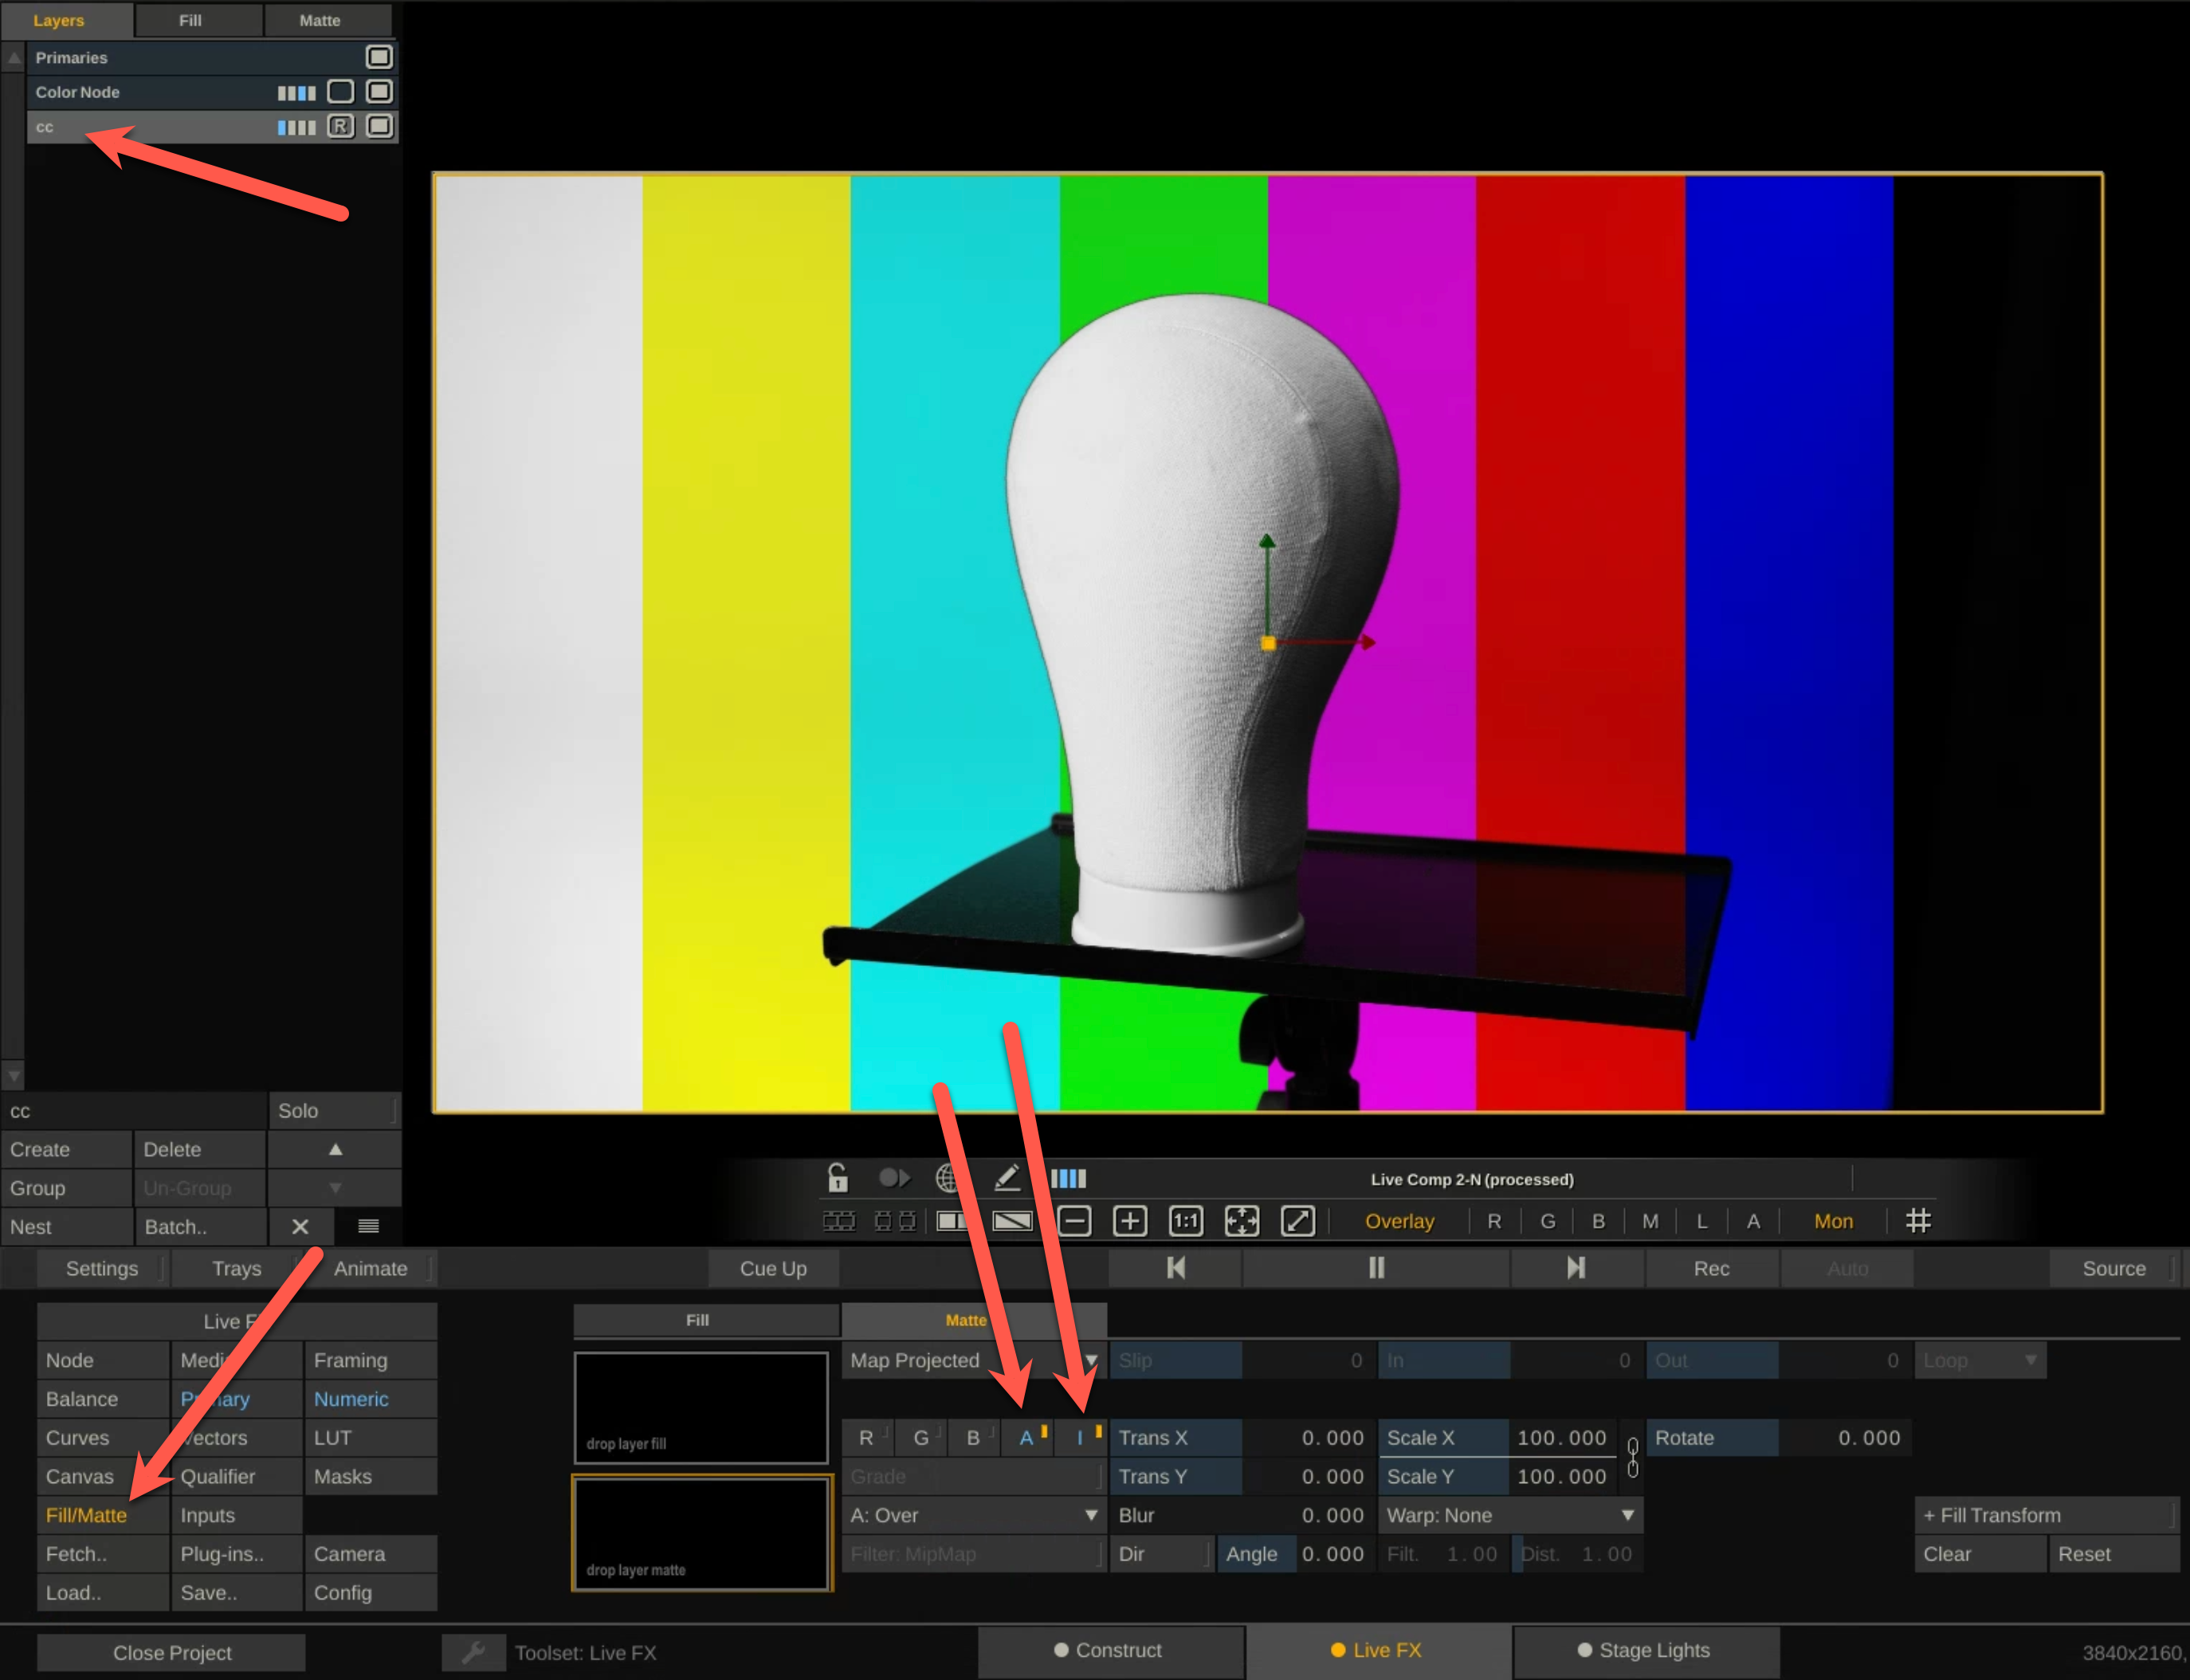
Task: Click the lock icon under the viewer
Action: pyautogui.click(x=838, y=1178)
